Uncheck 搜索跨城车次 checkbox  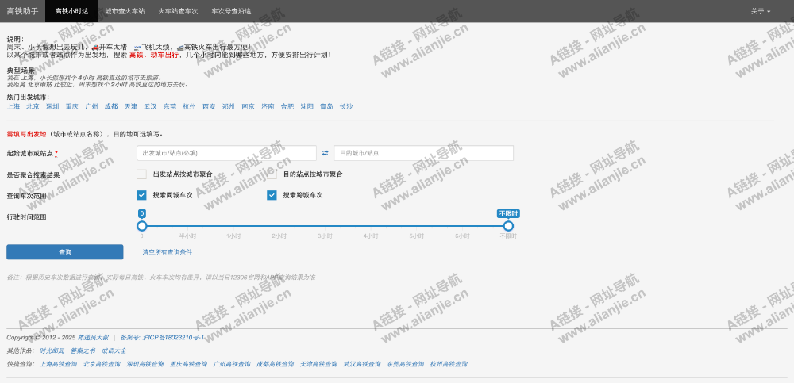272,195
